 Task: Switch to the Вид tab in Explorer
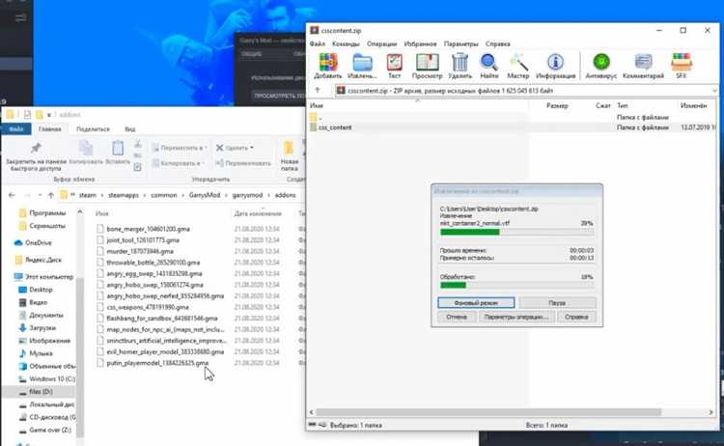(x=129, y=128)
